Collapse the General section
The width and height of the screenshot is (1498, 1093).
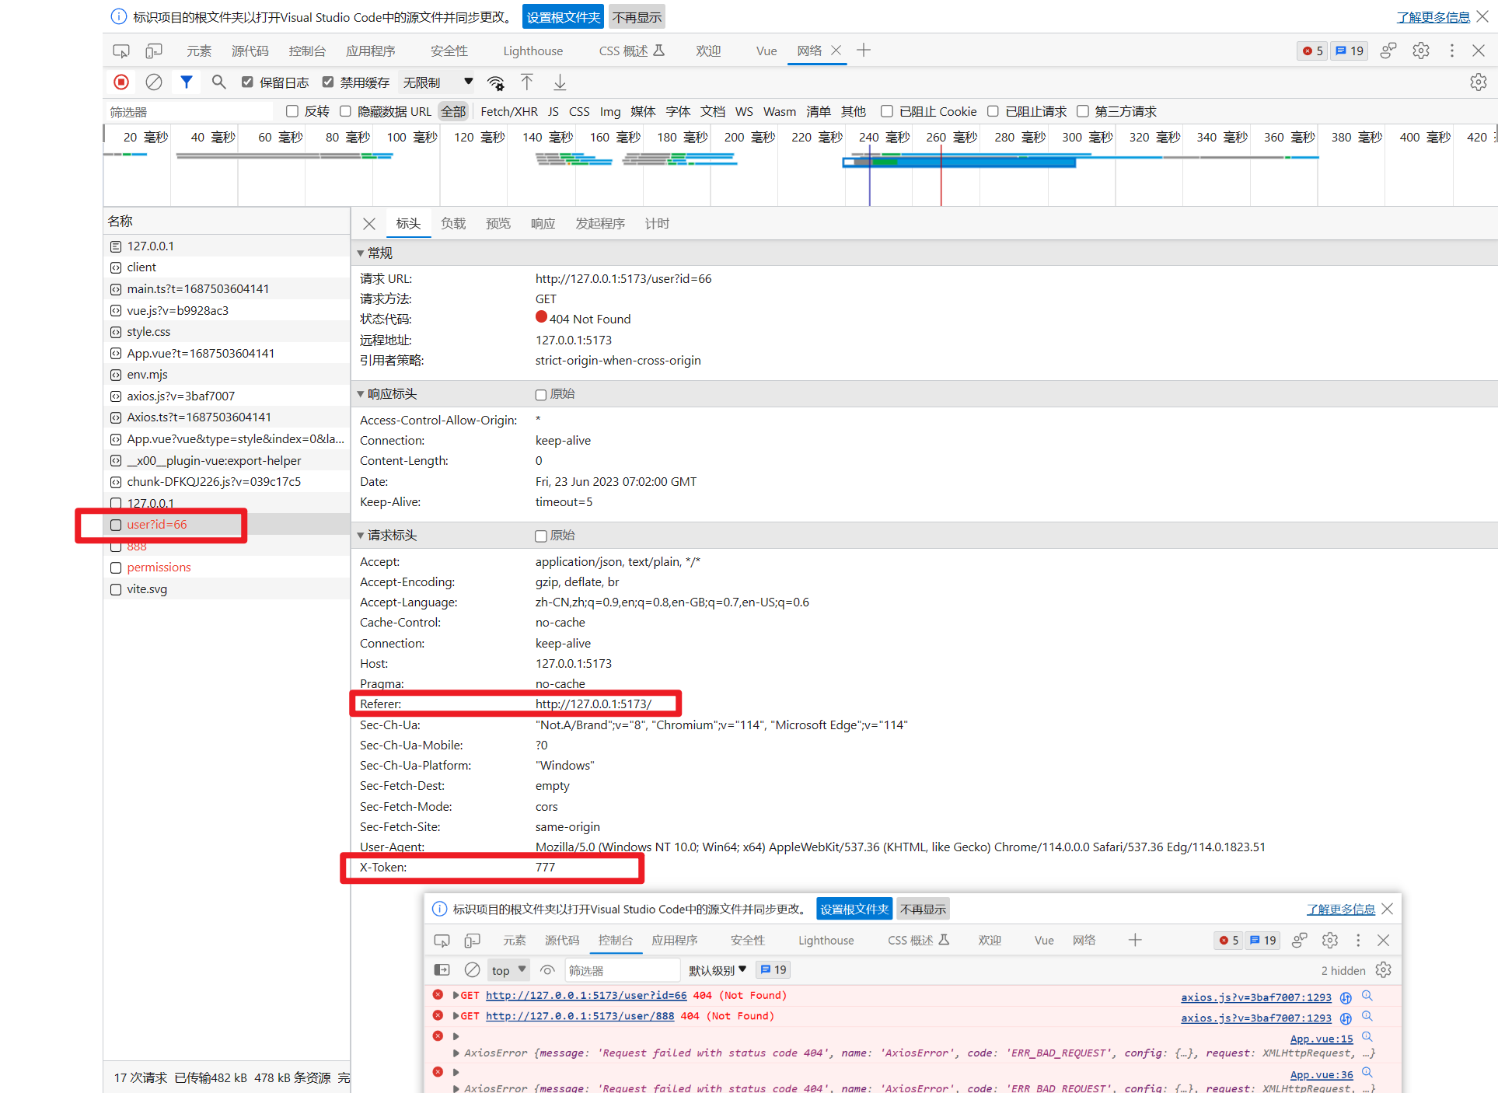pos(361,253)
